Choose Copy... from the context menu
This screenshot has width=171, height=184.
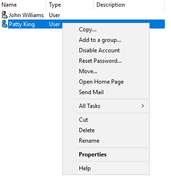[x=106, y=29]
